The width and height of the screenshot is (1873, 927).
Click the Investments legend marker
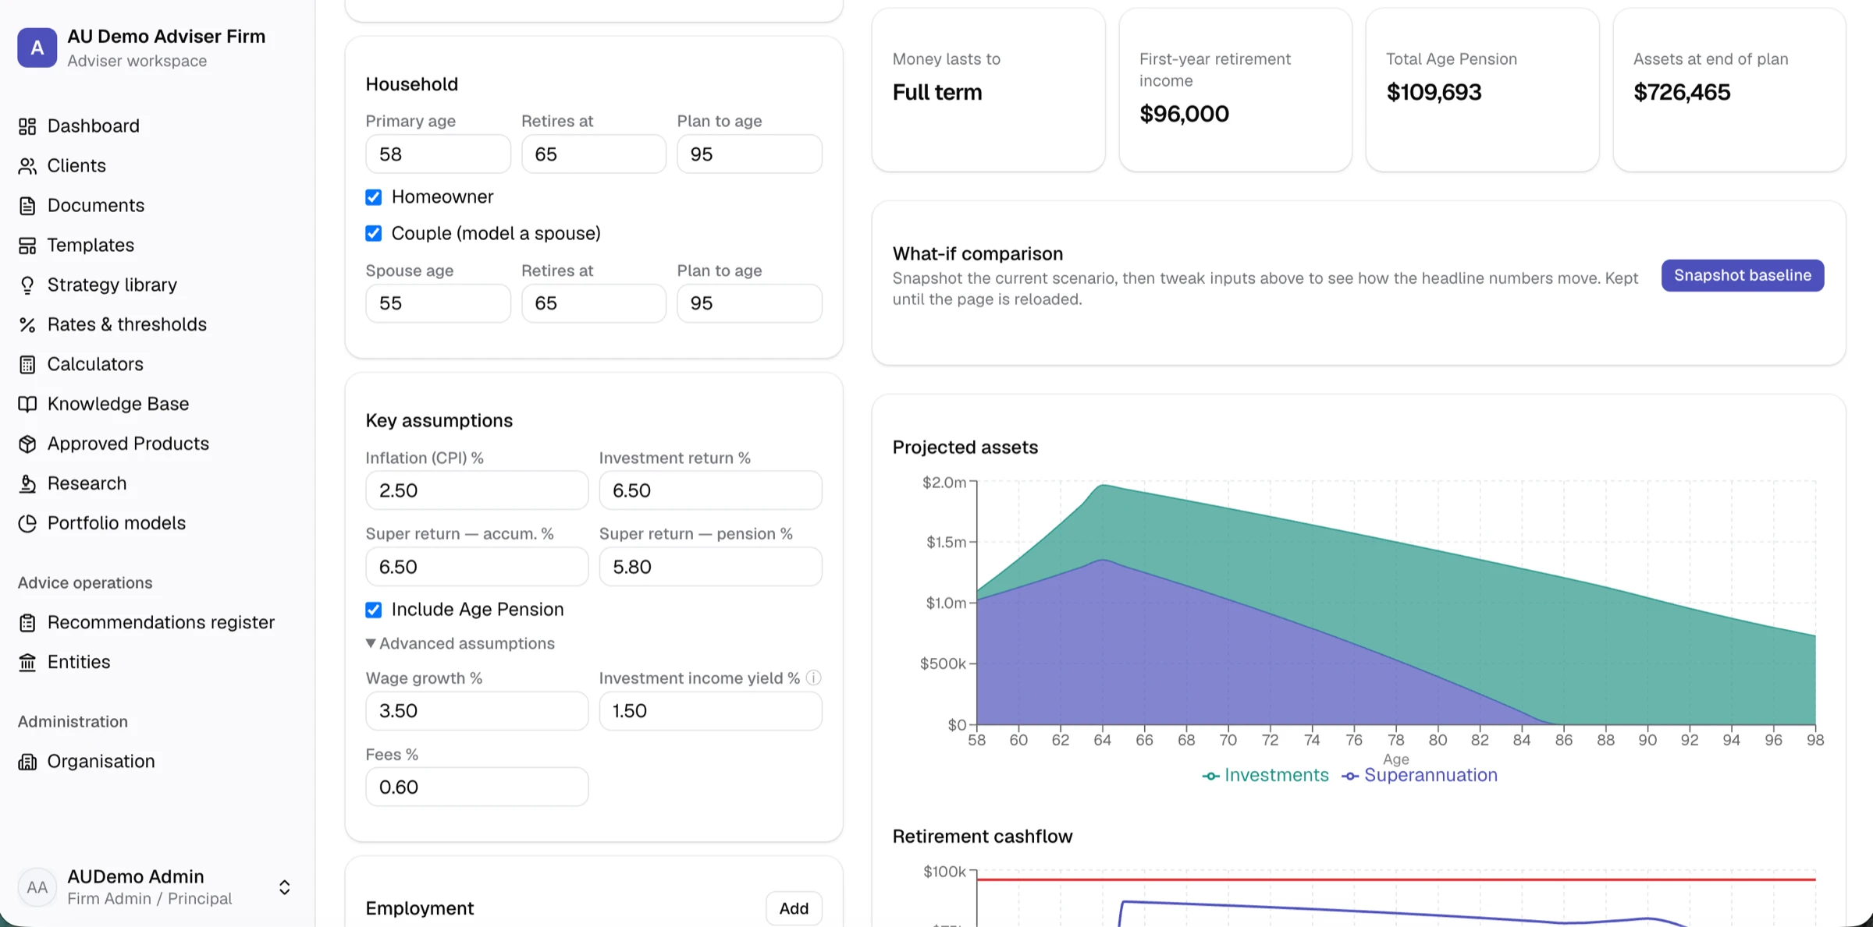1210,776
